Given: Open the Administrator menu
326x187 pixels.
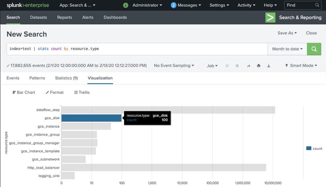Looking at the screenshot, I should pos(147,5).
